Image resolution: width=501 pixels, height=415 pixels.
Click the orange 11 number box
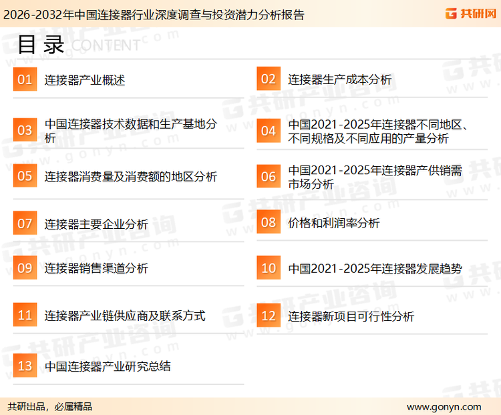tap(25, 315)
